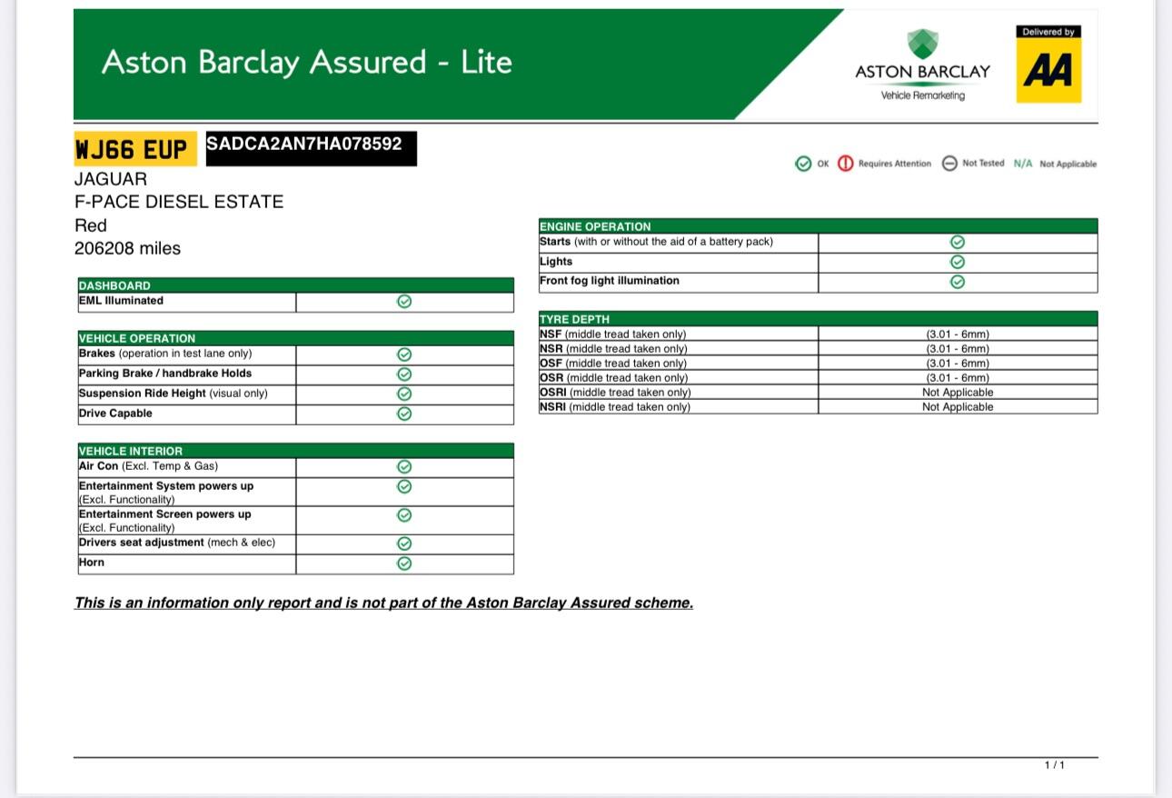Viewport: 1172px width, 798px height.
Task: Click the Horn status checkmark
Action: pos(404,564)
